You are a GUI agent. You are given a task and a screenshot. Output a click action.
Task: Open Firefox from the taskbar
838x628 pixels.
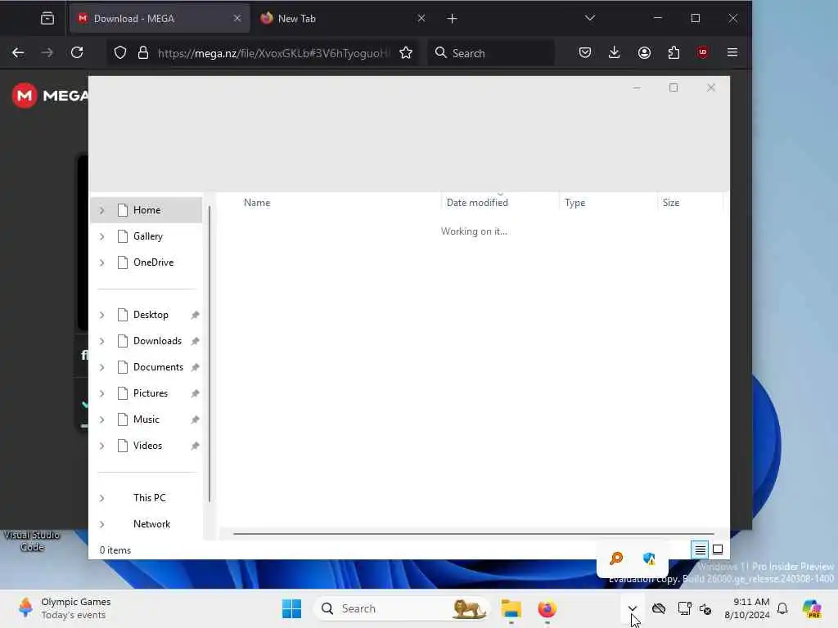click(547, 608)
